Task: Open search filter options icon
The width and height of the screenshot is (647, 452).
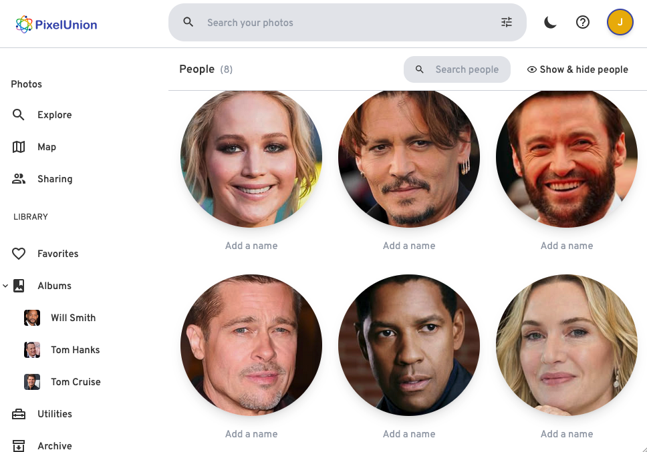Action: pyautogui.click(x=507, y=22)
